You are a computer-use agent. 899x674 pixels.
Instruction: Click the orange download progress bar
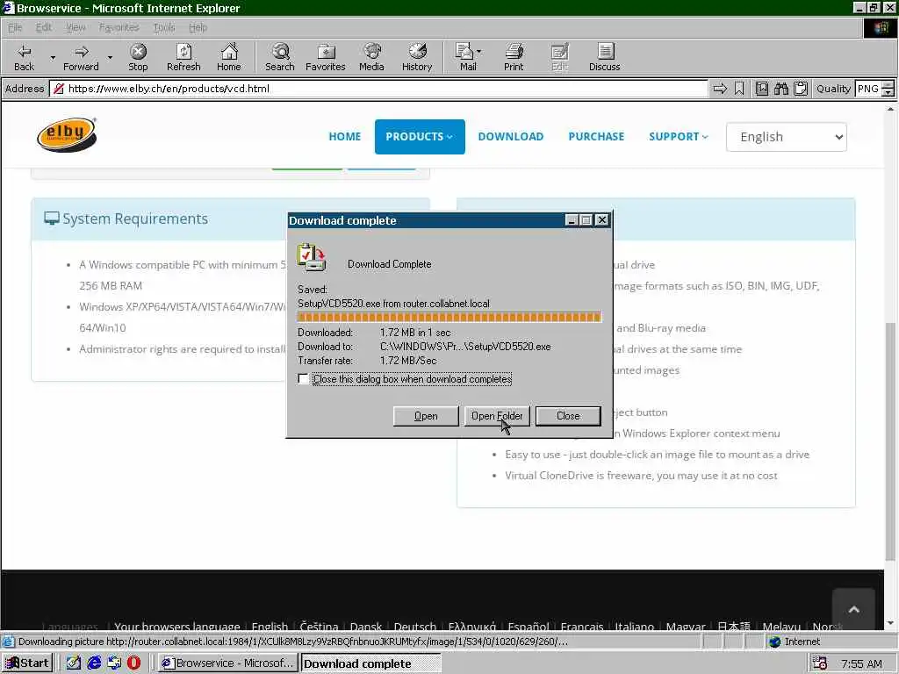[449, 317]
